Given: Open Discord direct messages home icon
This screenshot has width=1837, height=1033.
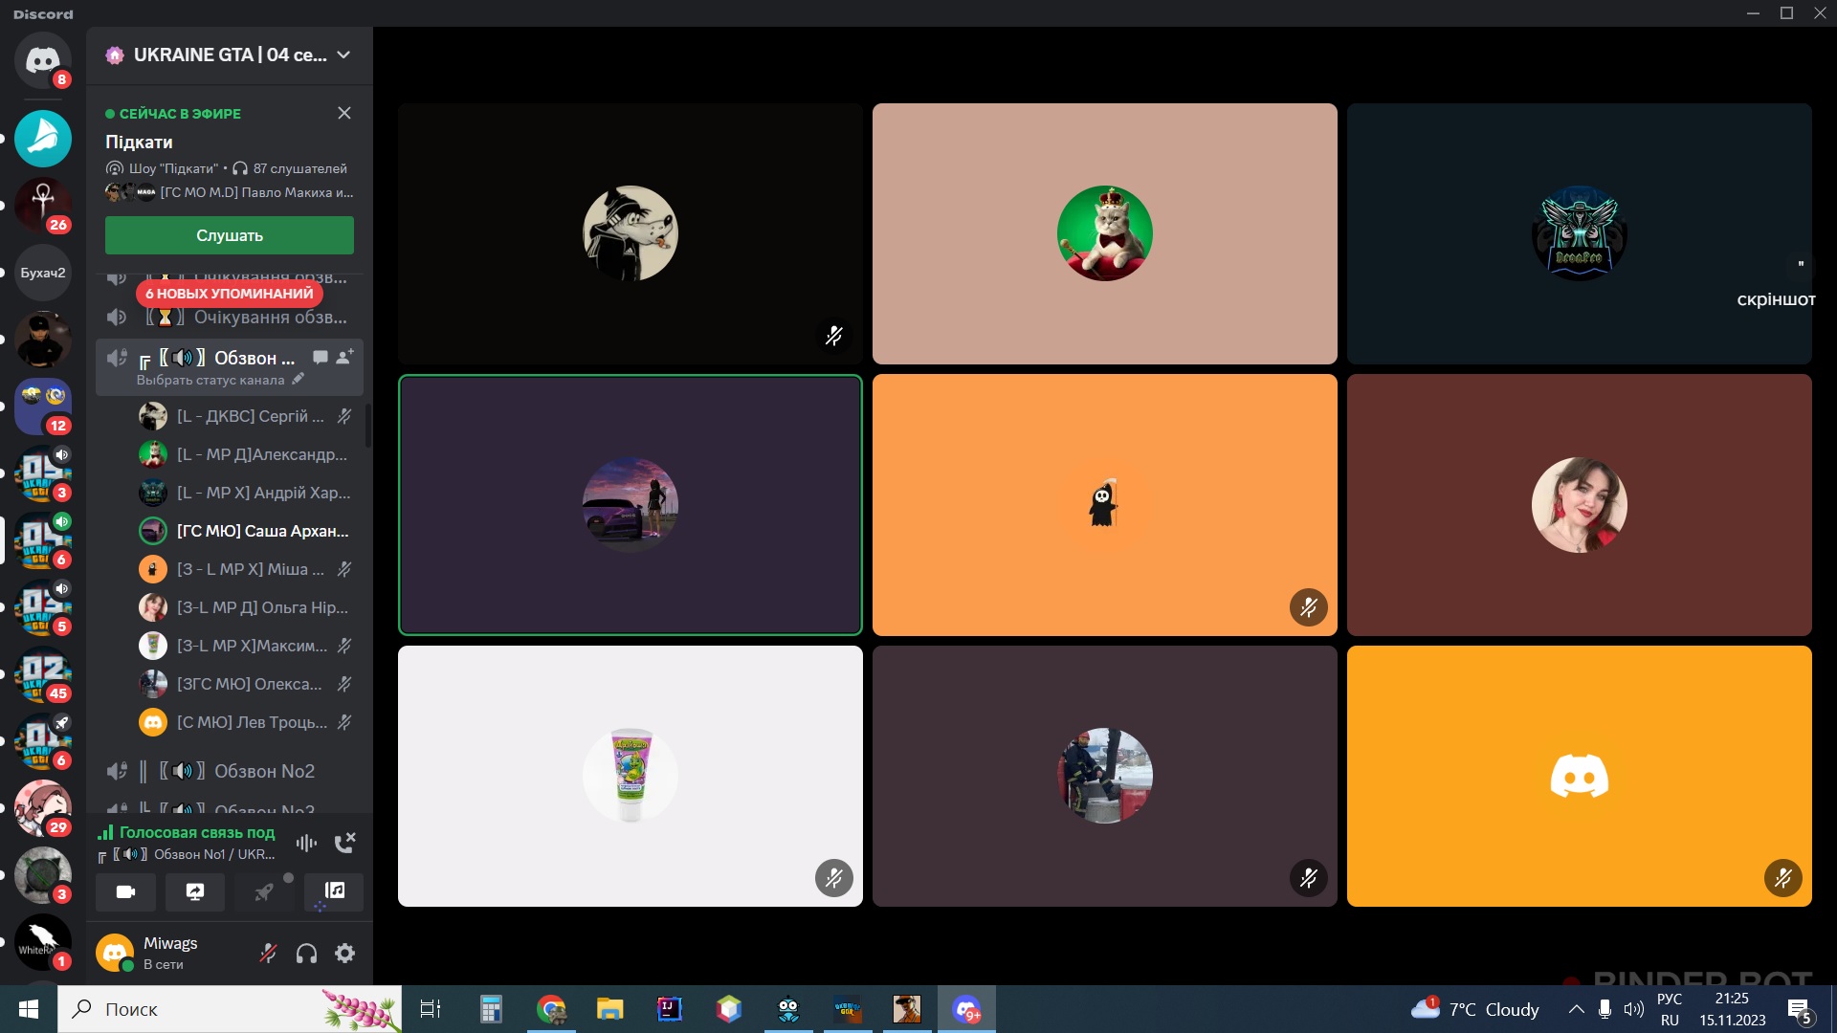Looking at the screenshot, I should [x=42, y=60].
